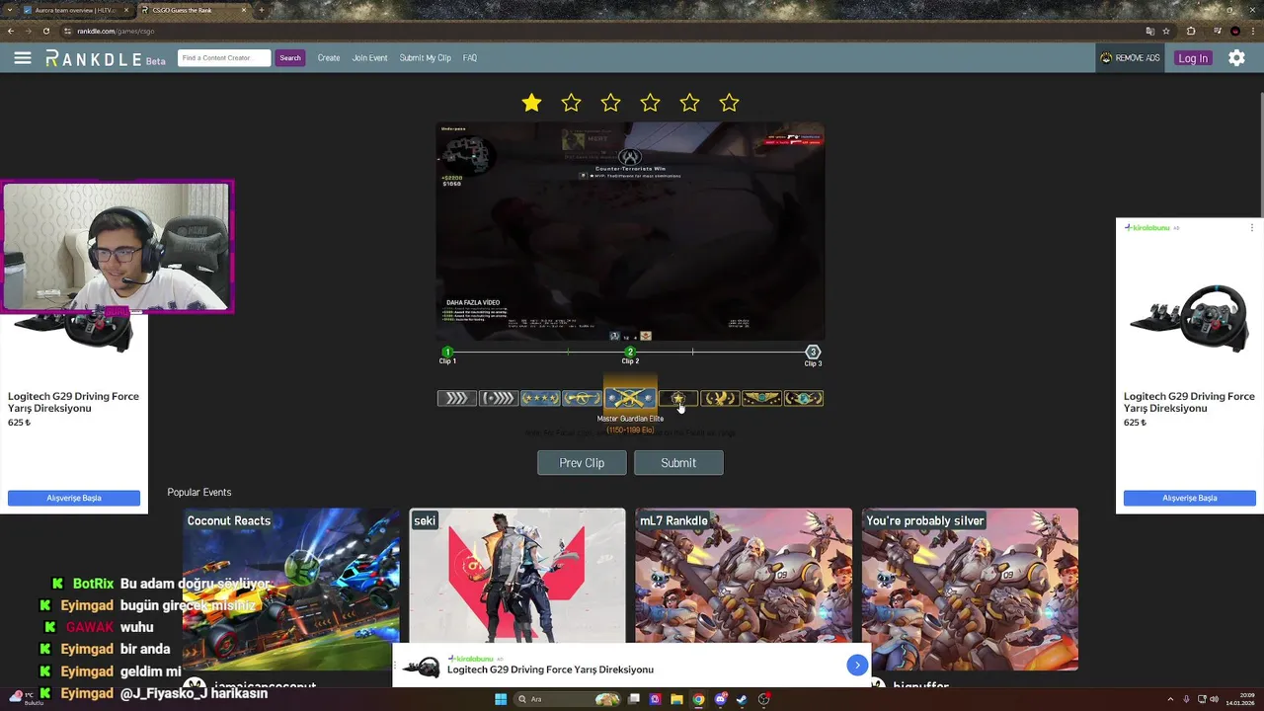Select the Legendary Eagle rank icon
The image size is (1264, 711).
coord(719,399)
